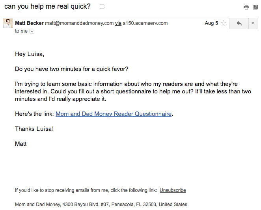This screenshot has height=210, width=261.
Task: Open email in new window icon
Action: 255,7
